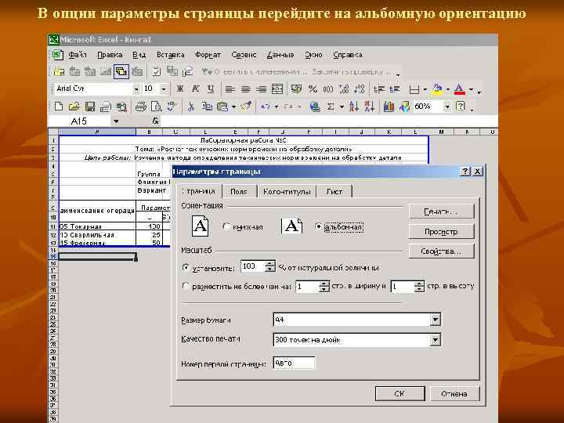
Task: Insert a hyperlink with the globe icon
Action: pos(315,107)
